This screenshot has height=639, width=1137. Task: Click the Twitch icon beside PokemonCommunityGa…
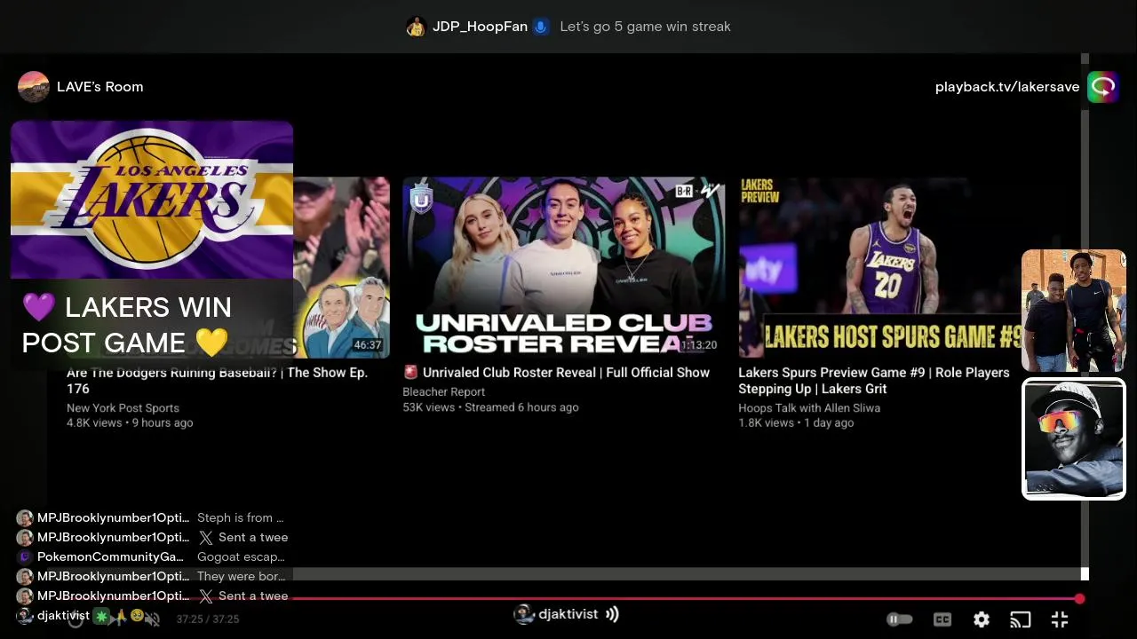(x=25, y=556)
